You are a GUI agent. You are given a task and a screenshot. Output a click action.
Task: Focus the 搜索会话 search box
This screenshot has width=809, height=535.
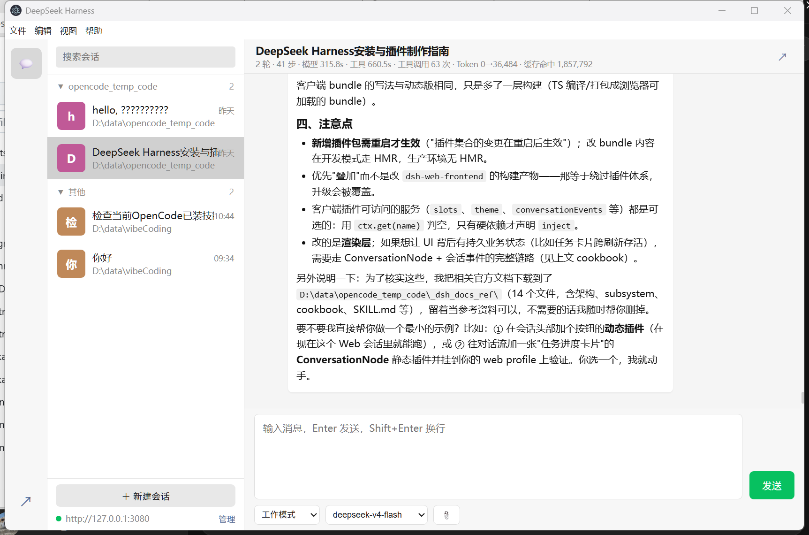[x=145, y=57]
